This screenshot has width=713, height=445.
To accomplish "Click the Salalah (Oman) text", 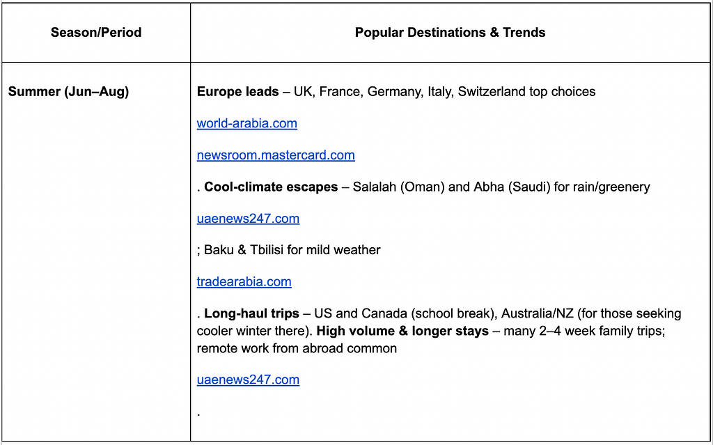I will click(399, 187).
